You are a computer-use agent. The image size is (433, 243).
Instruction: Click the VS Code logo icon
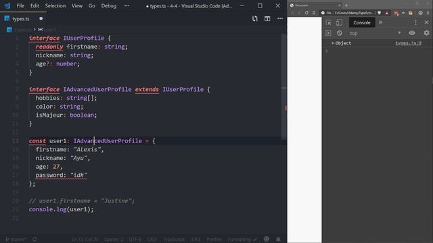click(x=7, y=6)
